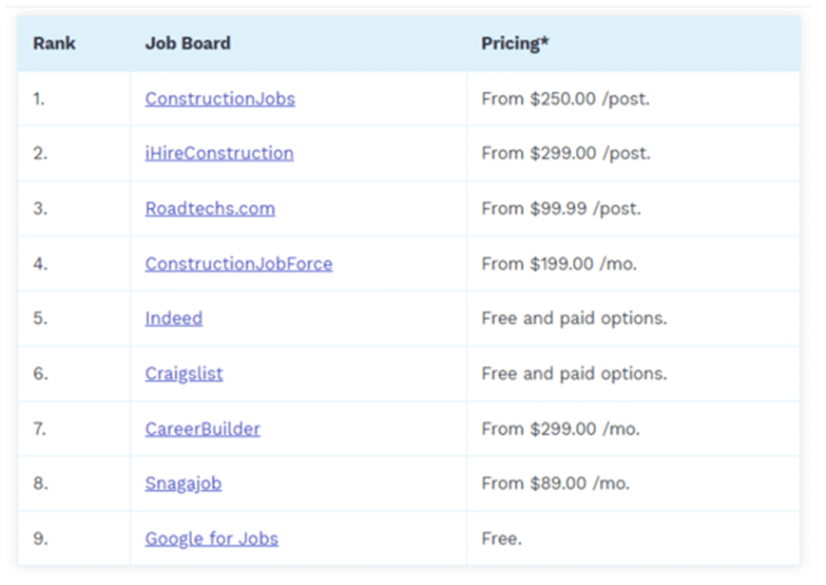Open the Google for Jobs link
Viewport: 826px width, 585px height.
(x=212, y=538)
